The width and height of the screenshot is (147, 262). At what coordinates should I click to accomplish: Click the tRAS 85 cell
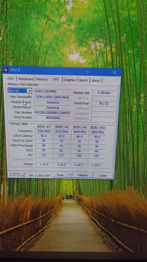click(x=62, y=151)
